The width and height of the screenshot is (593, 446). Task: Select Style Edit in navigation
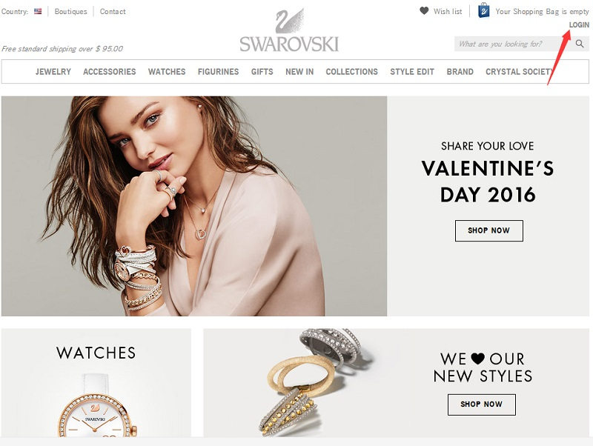pos(412,72)
